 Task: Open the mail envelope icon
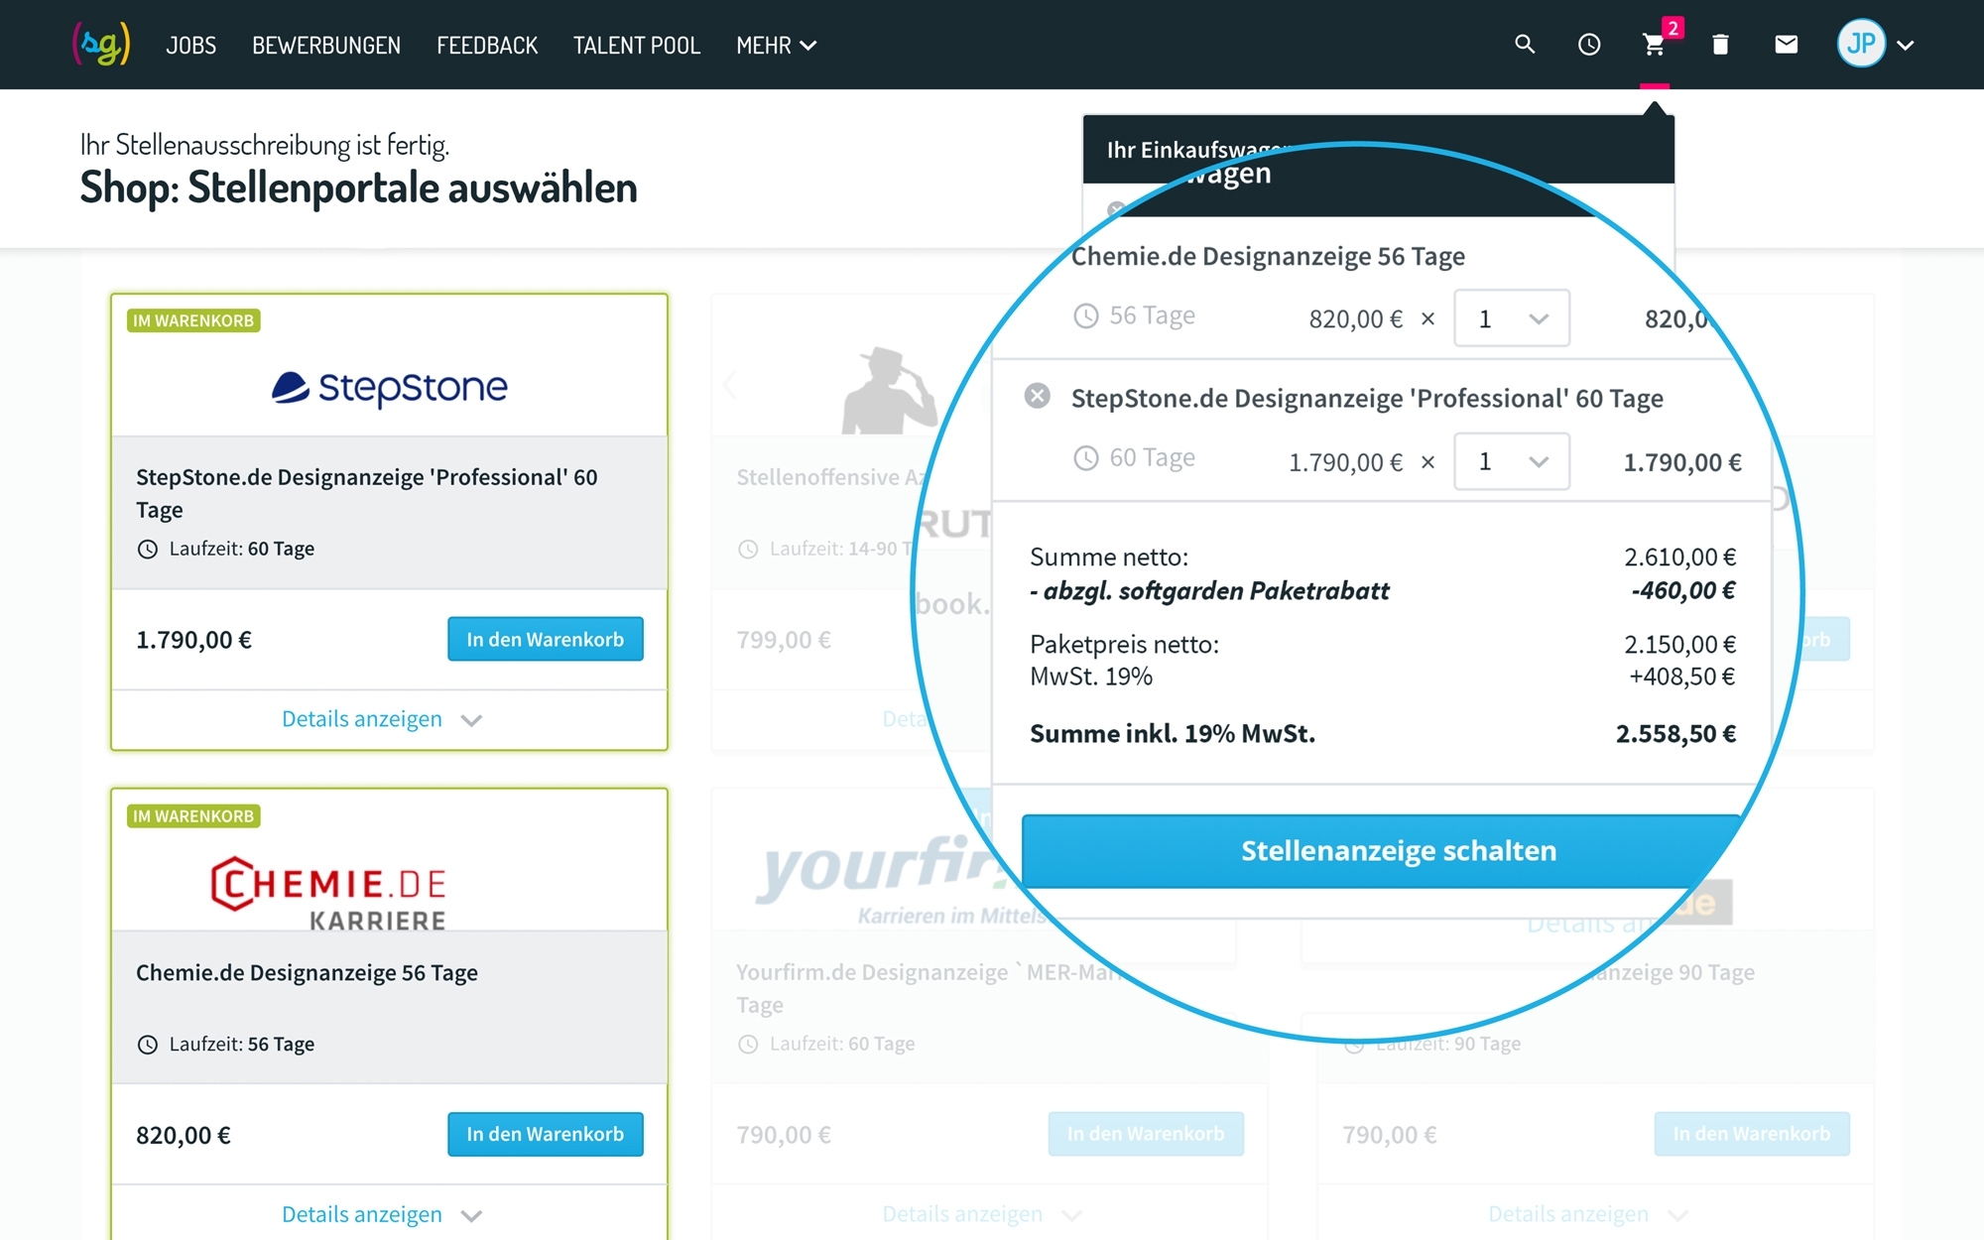[x=1786, y=45]
